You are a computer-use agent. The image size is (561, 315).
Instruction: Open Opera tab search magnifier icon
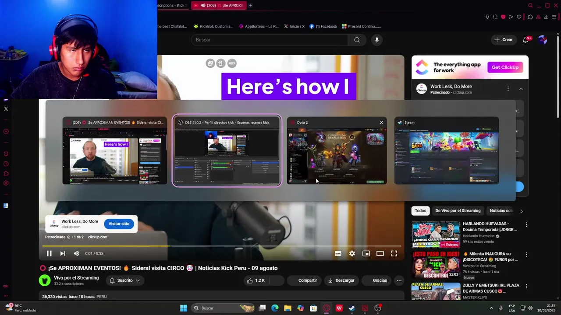click(x=530, y=5)
